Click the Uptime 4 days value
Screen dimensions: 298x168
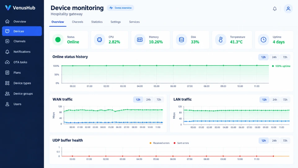[278, 42]
